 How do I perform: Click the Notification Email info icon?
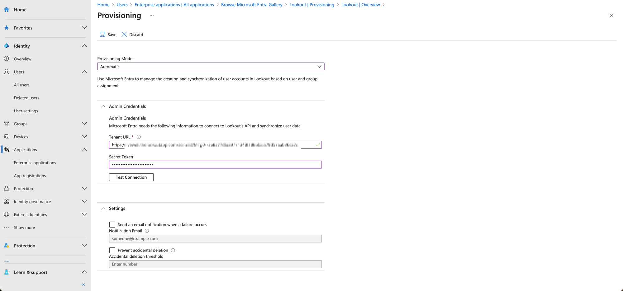coord(147,231)
